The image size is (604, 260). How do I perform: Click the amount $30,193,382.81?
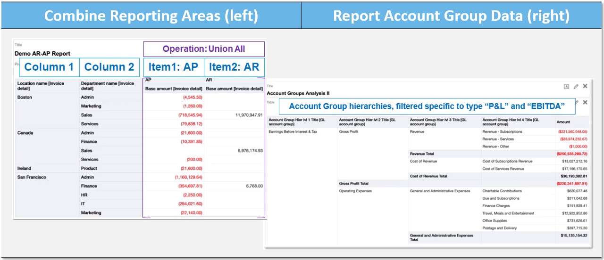click(574, 176)
